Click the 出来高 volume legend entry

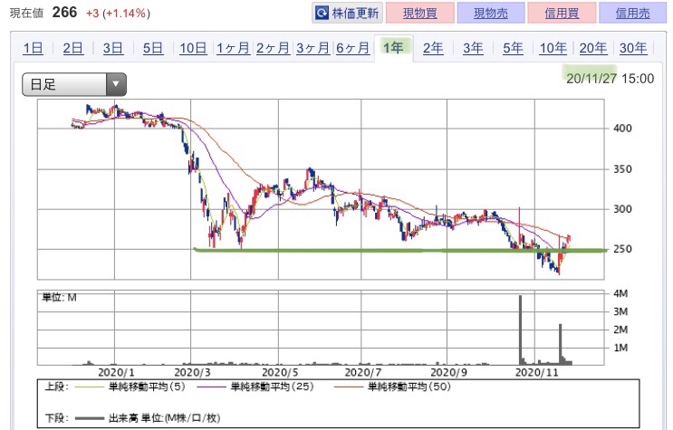(x=148, y=417)
